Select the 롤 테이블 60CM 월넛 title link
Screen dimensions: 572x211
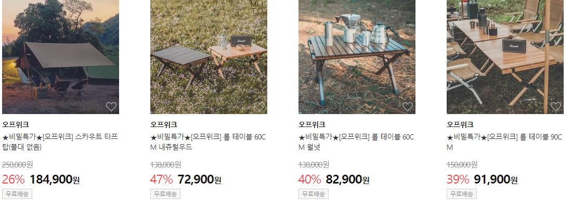(356, 142)
